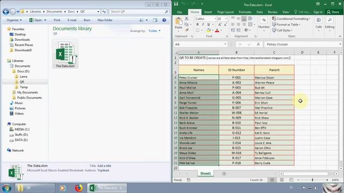Click Merge & Center icon
The height and width of the screenshot is (193, 344).
[x=250, y=24]
